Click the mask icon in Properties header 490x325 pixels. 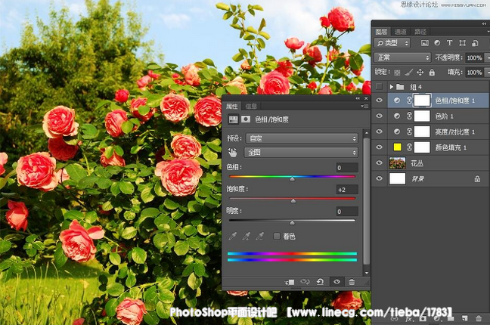point(246,119)
